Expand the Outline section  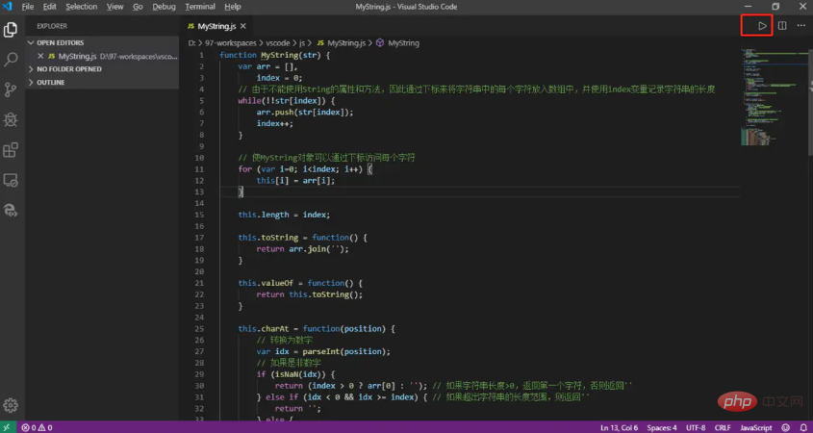pyautogui.click(x=50, y=83)
